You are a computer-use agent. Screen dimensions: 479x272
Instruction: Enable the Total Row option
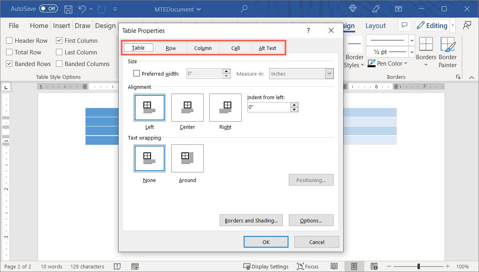[9, 52]
